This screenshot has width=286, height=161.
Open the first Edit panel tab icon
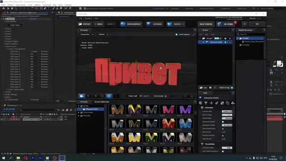(x=201, y=103)
